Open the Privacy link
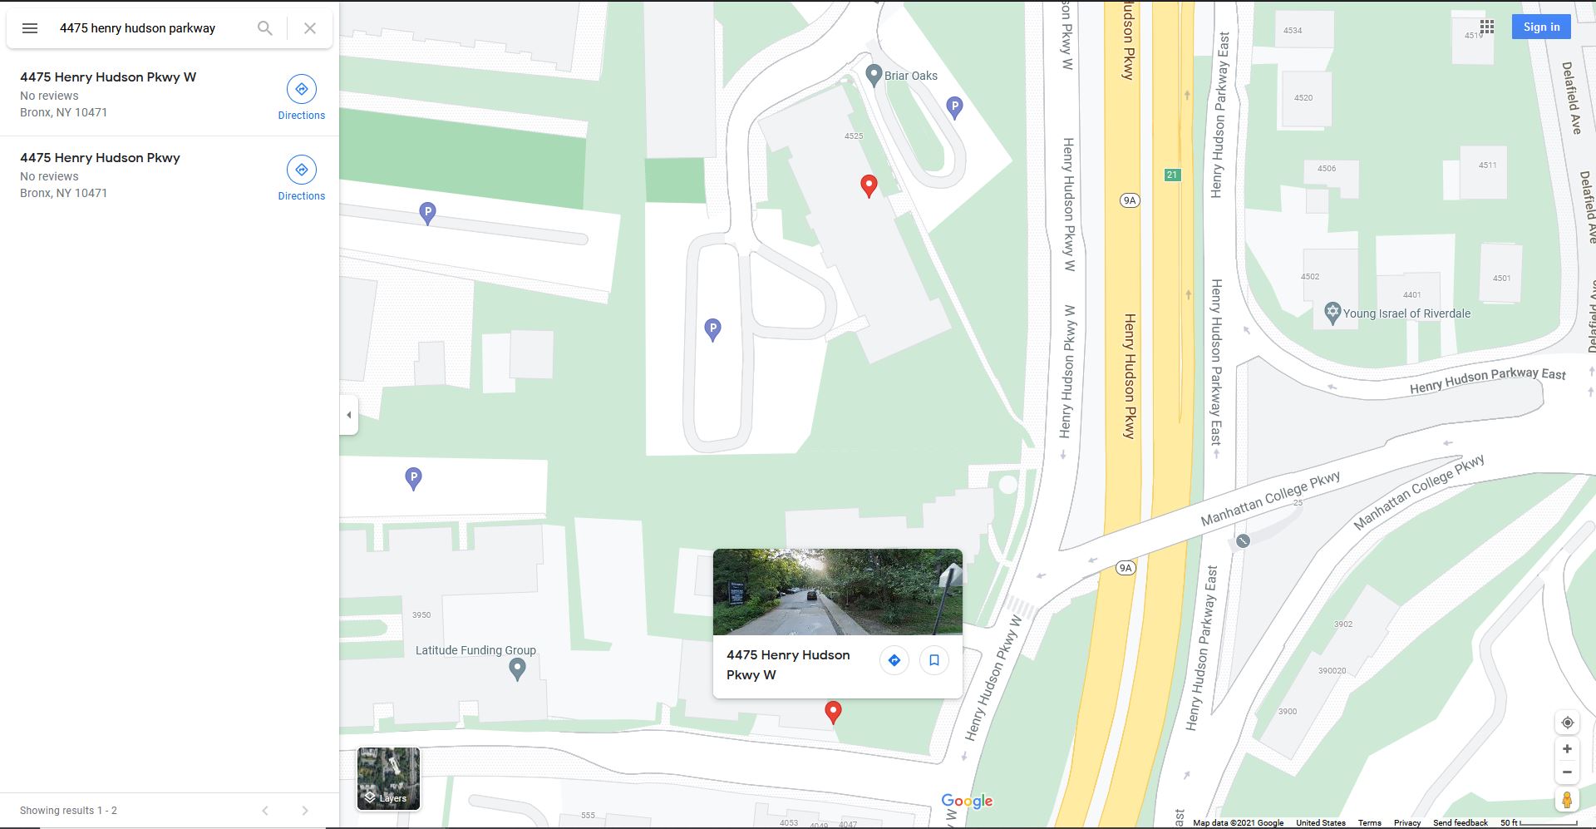The image size is (1596, 829). 1407,823
